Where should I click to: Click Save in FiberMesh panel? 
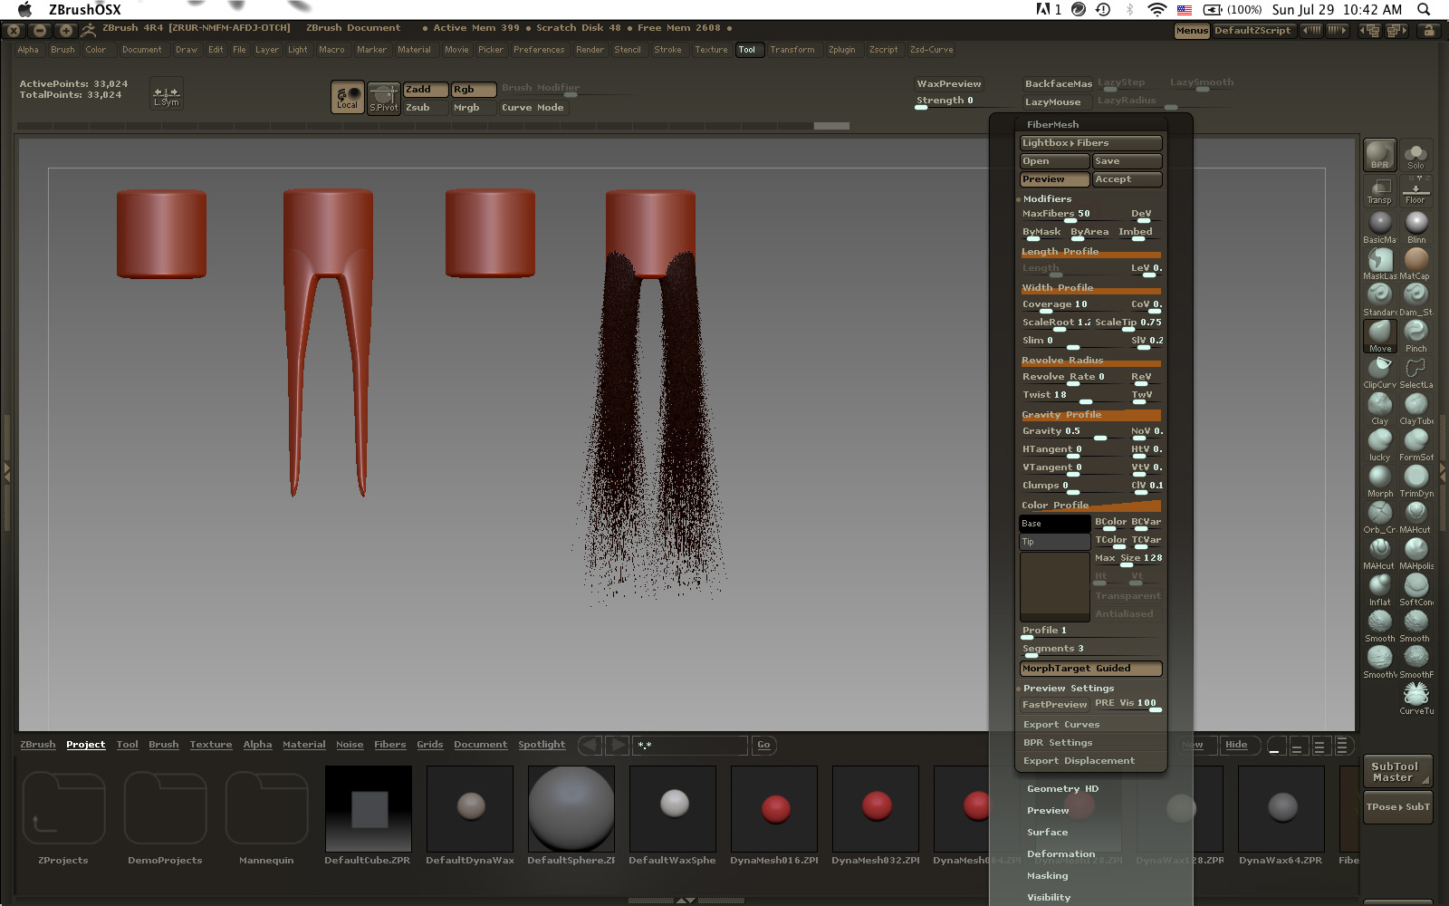(x=1127, y=161)
